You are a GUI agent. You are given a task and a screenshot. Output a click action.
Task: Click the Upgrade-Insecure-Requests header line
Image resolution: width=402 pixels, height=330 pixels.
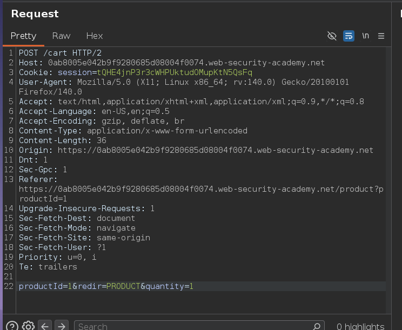tap(86, 208)
